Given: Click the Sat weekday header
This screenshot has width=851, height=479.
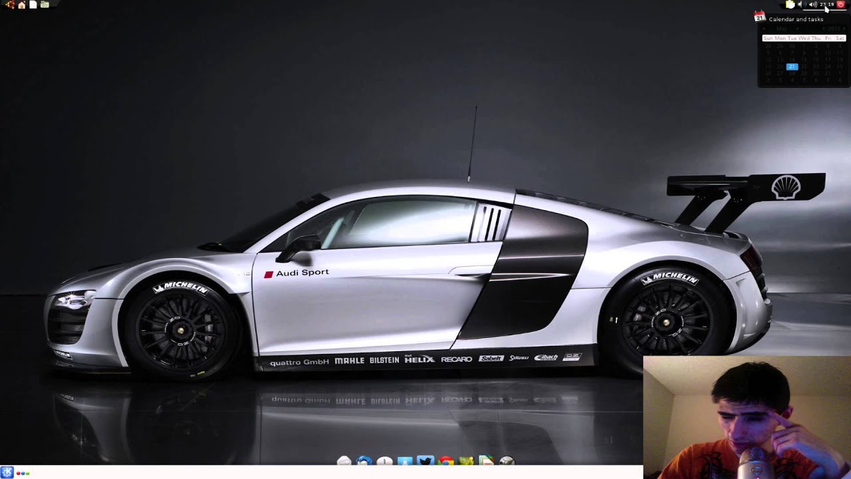Looking at the screenshot, I should (840, 39).
